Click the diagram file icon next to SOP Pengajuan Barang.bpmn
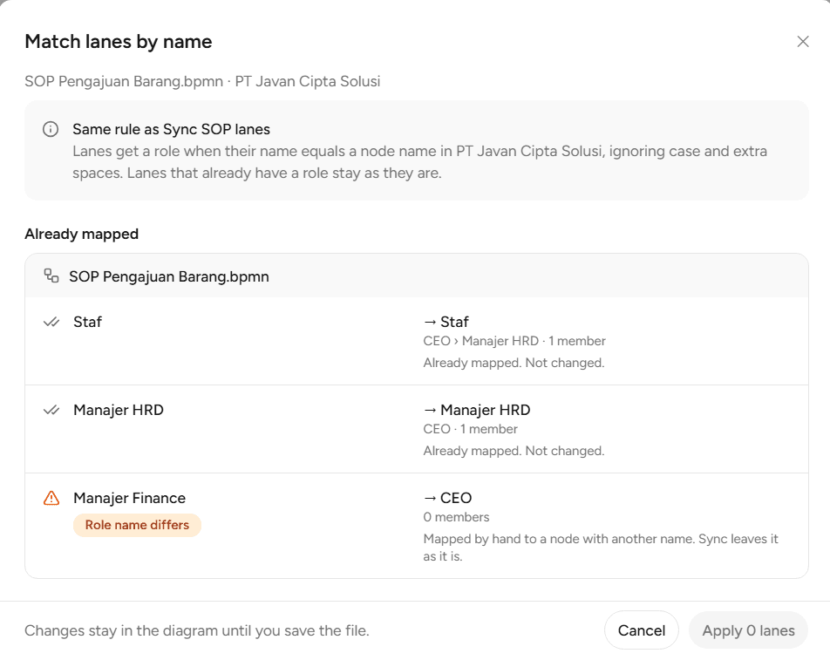Image resolution: width=830 pixels, height=667 pixels. 51,276
